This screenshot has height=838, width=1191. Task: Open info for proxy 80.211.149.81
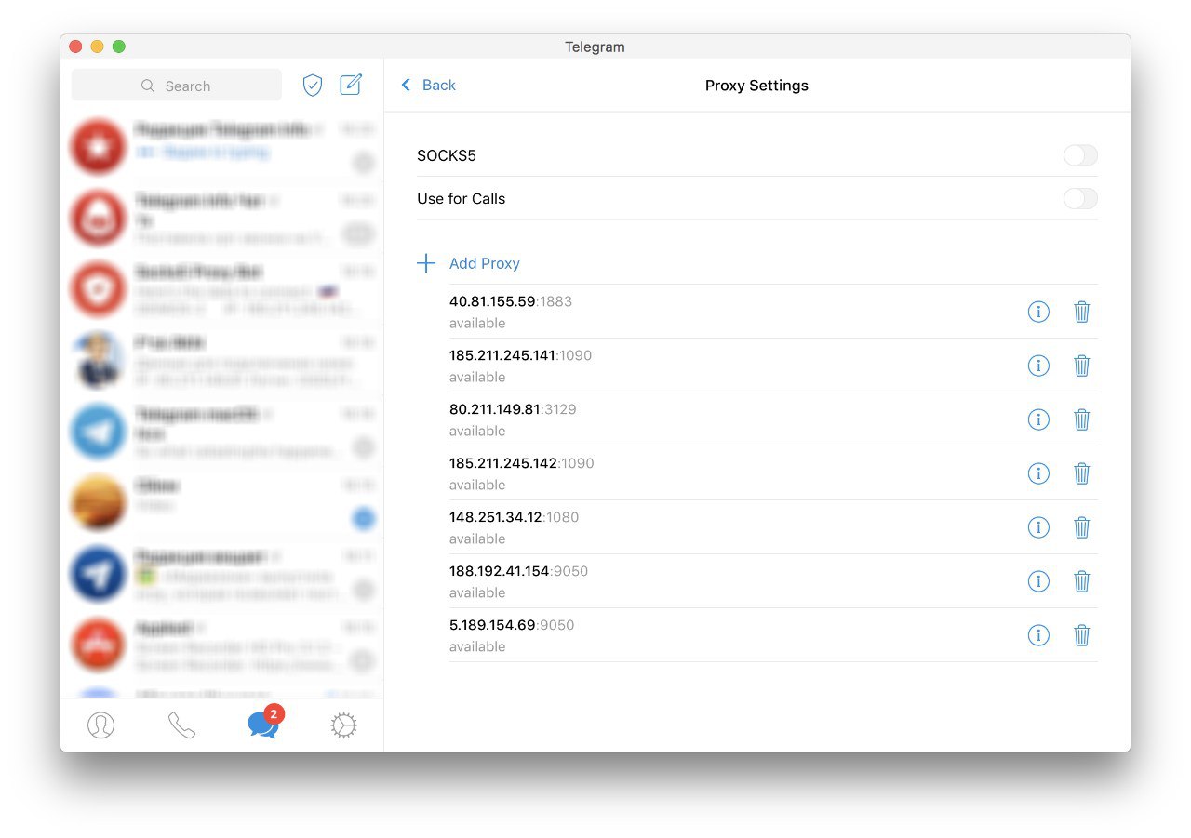(1038, 419)
